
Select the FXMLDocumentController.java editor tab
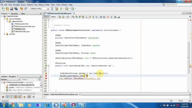pyautogui.click(x=59, y=13)
